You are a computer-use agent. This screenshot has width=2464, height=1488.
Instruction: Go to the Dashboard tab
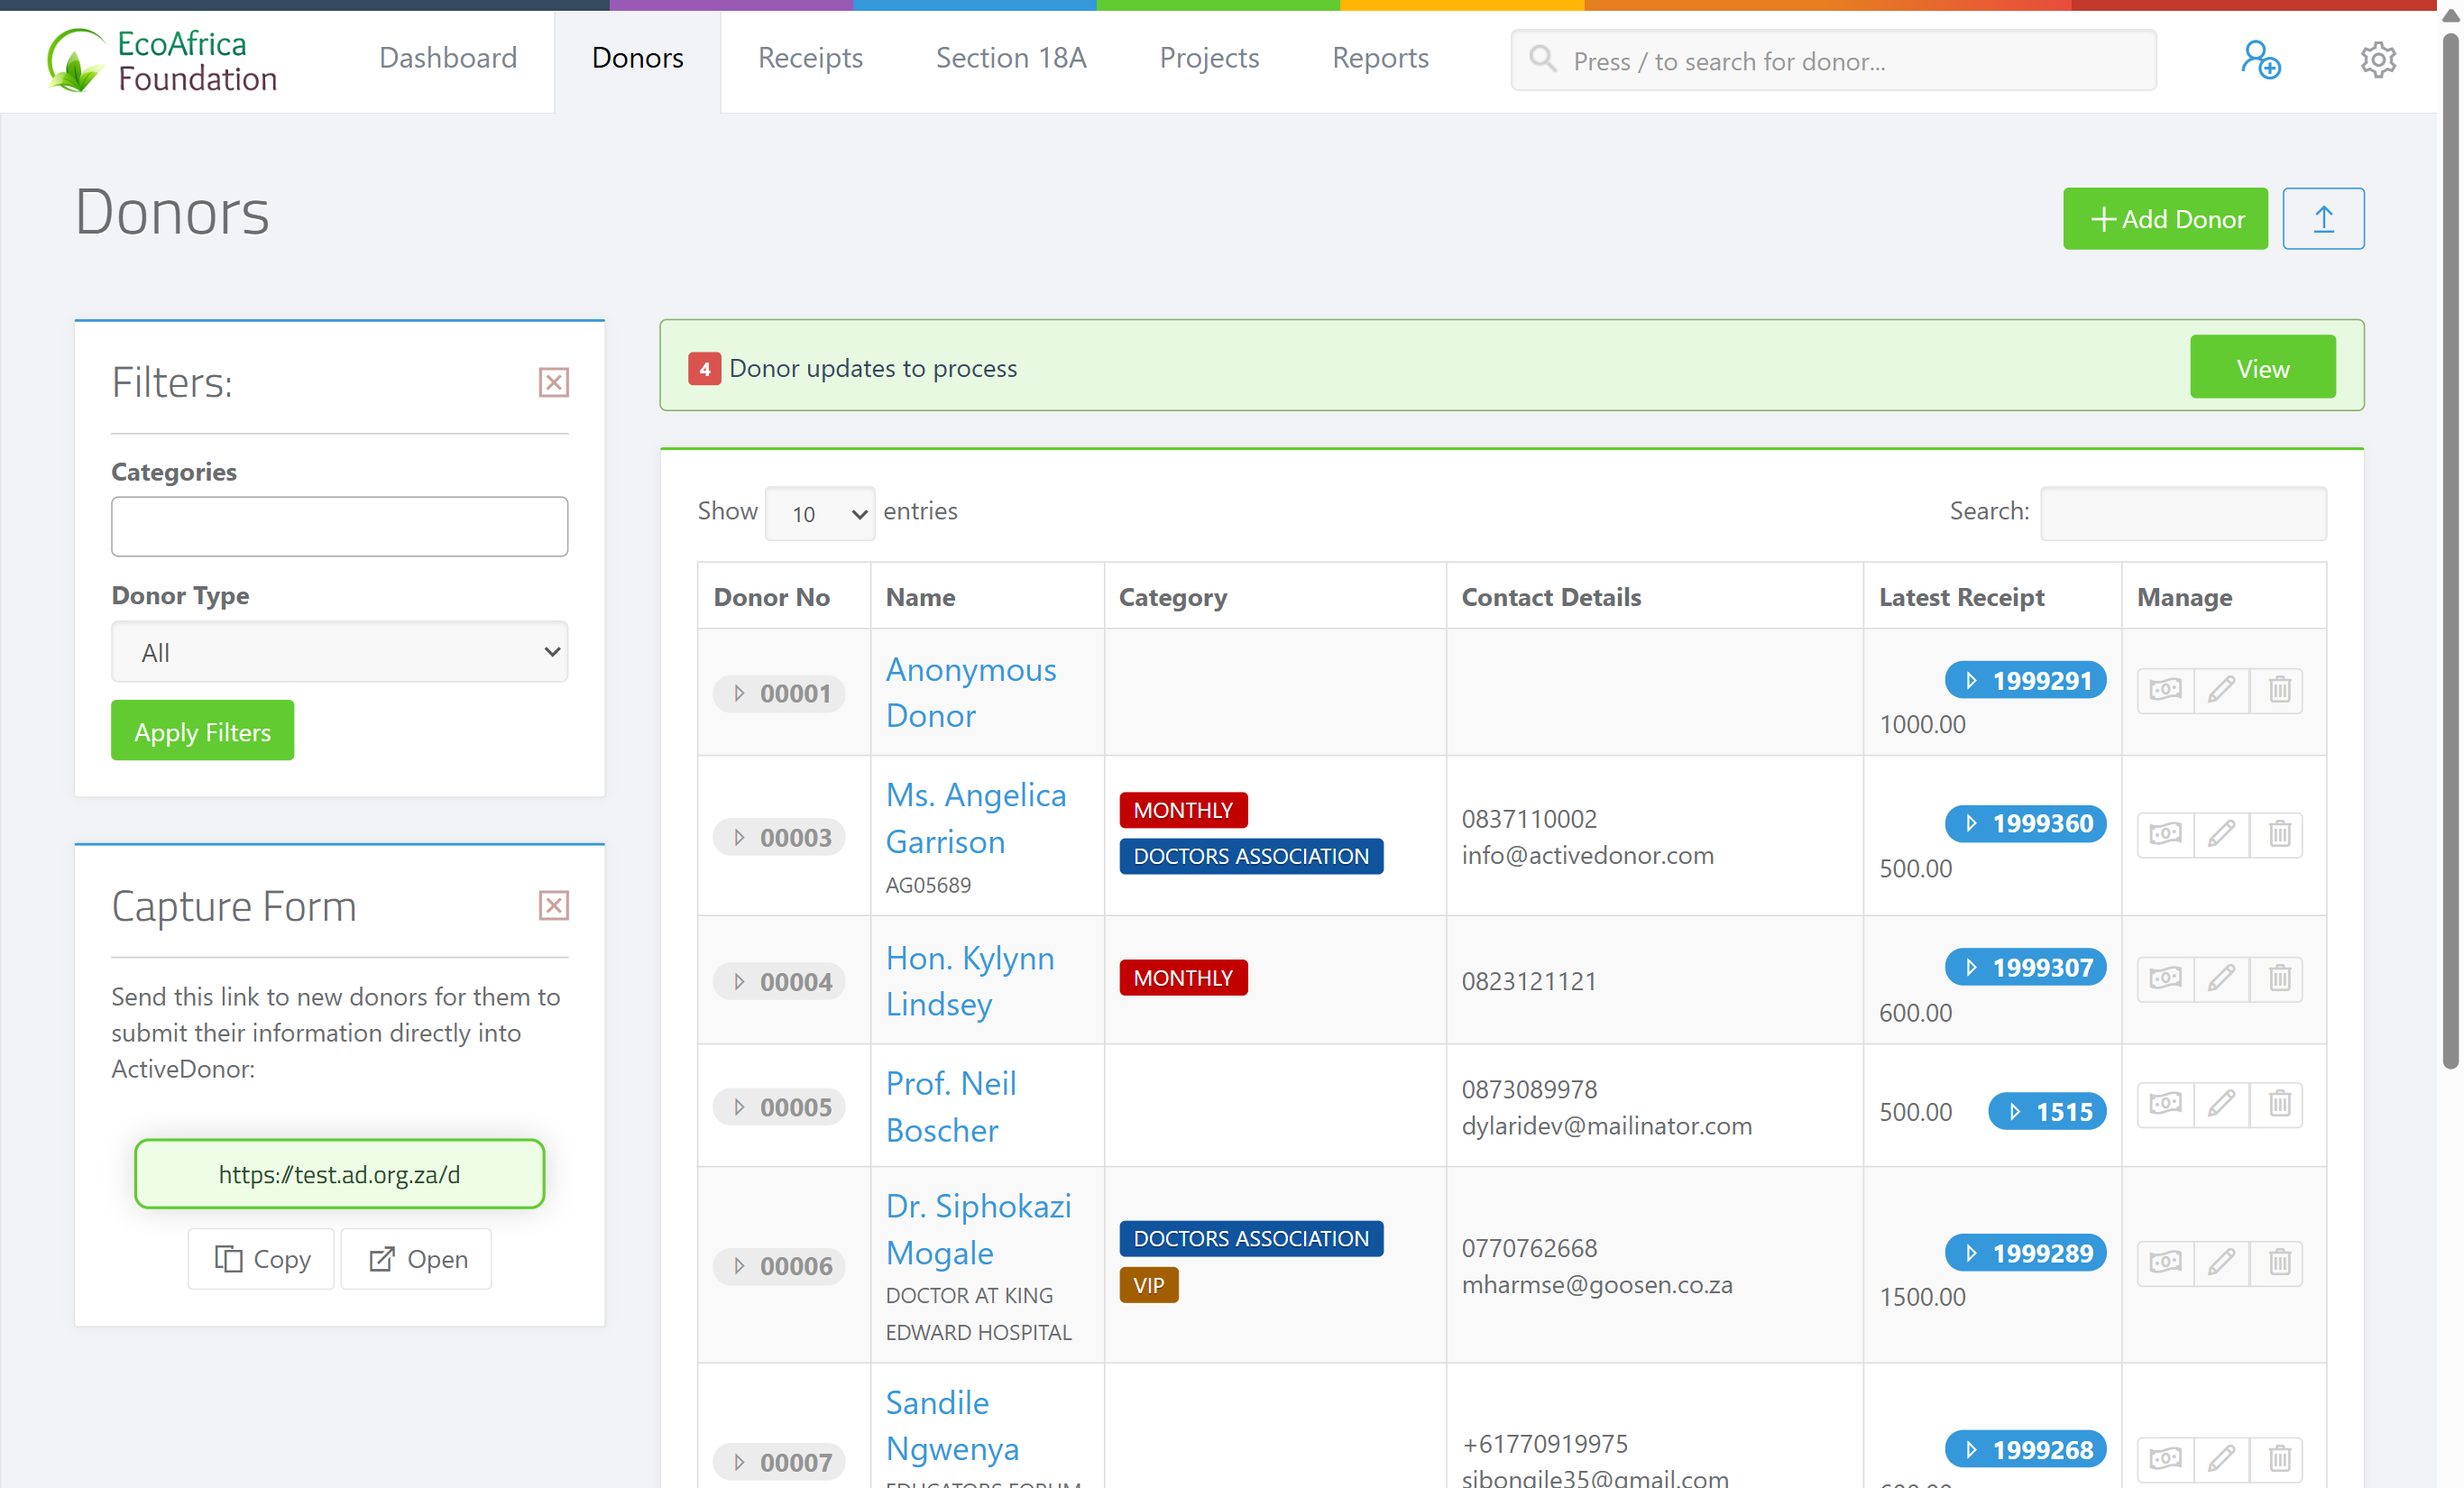(x=448, y=58)
